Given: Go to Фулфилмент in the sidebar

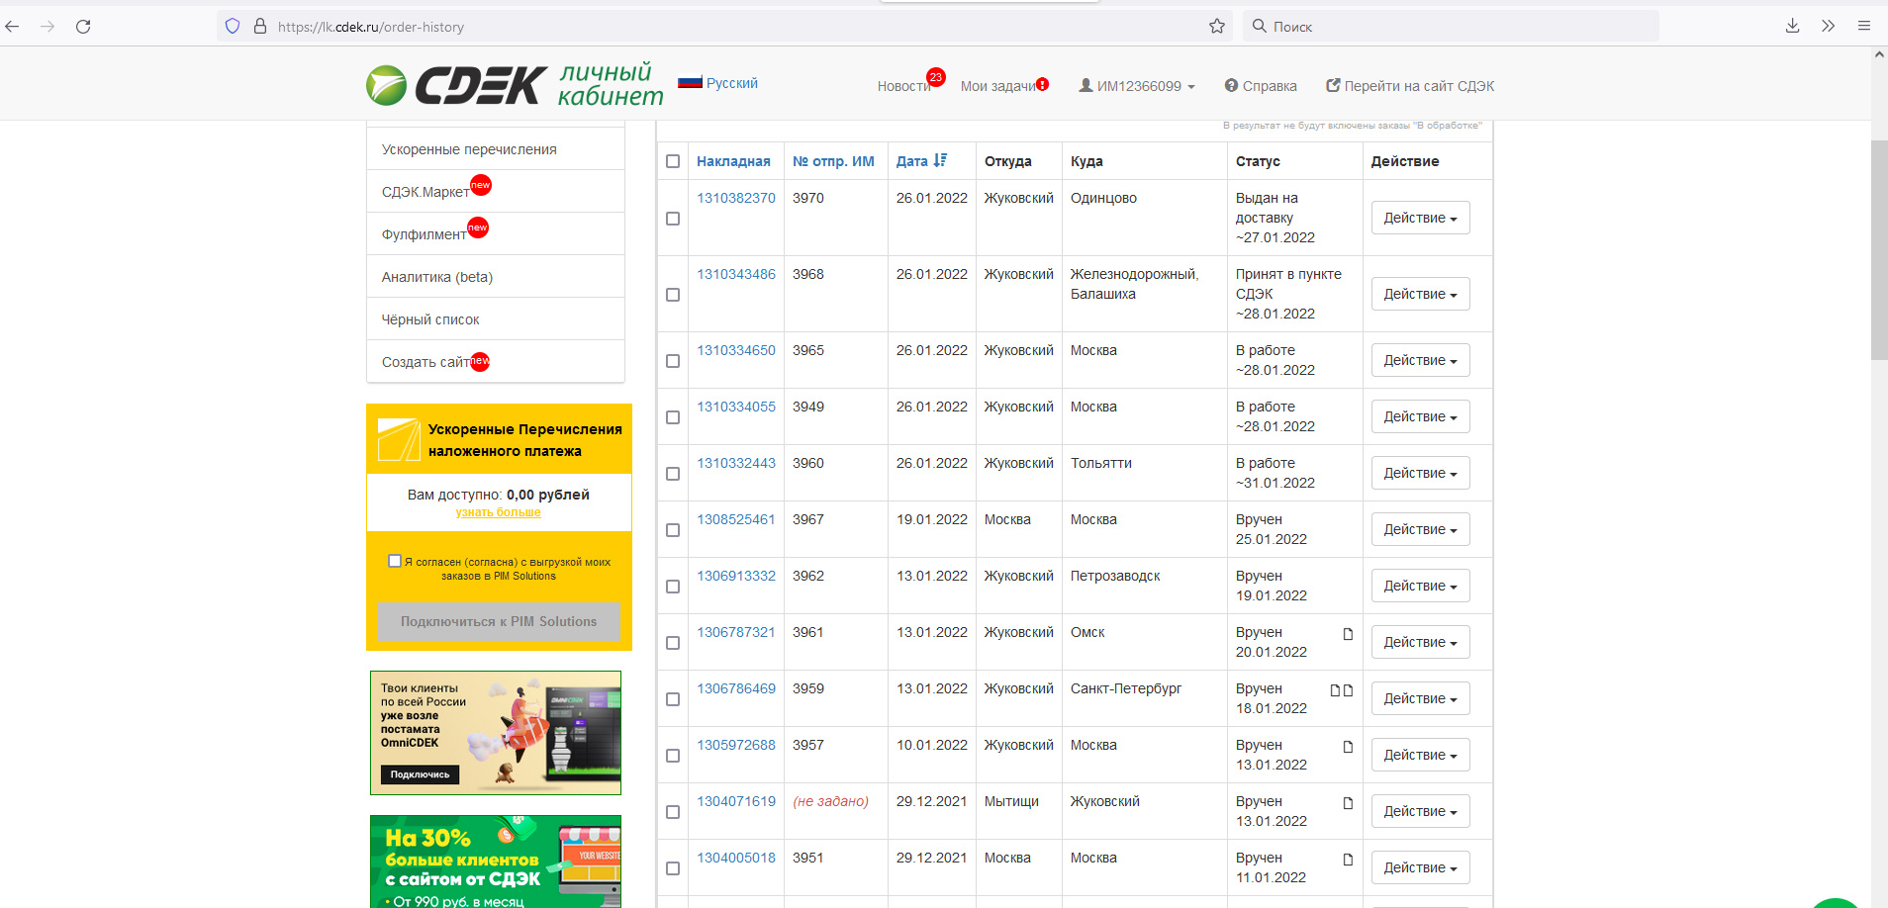Looking at the screenshot, I should point(496,234).
